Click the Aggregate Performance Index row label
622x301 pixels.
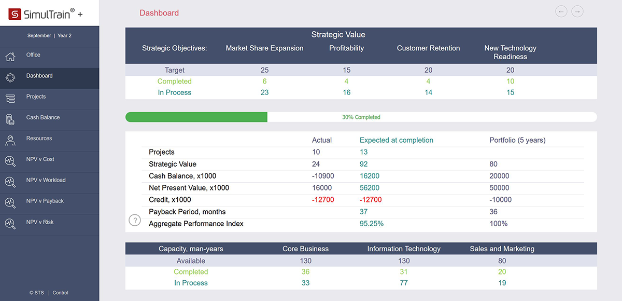point(196,224)
